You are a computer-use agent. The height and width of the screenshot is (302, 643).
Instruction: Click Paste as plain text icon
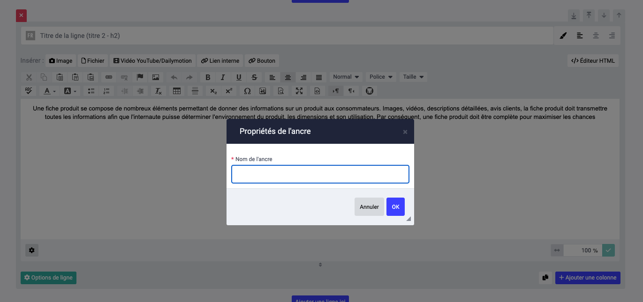(75, 77)
